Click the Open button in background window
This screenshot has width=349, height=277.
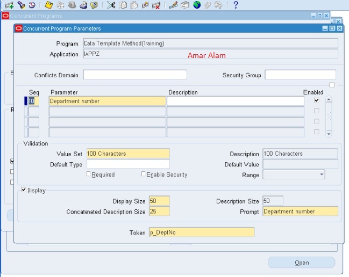[302, 263]
